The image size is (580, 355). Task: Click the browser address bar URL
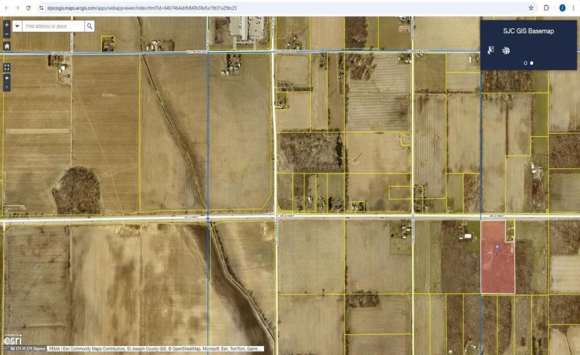(x=142, y=8)
